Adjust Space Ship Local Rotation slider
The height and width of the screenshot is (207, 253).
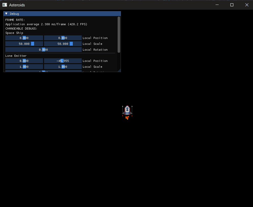click(x=44, y=50)
